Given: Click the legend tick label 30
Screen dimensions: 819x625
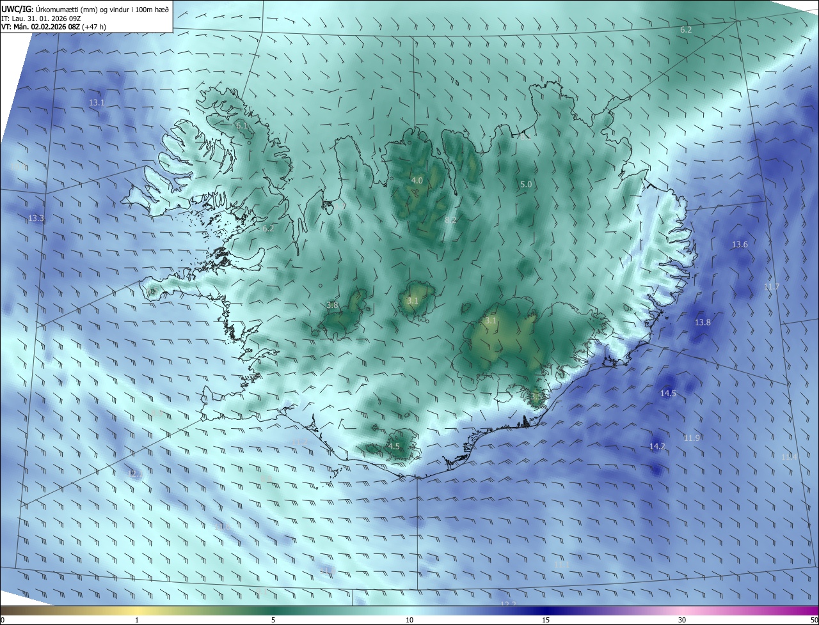Looking at the screenshot, I should click(682, 620).
